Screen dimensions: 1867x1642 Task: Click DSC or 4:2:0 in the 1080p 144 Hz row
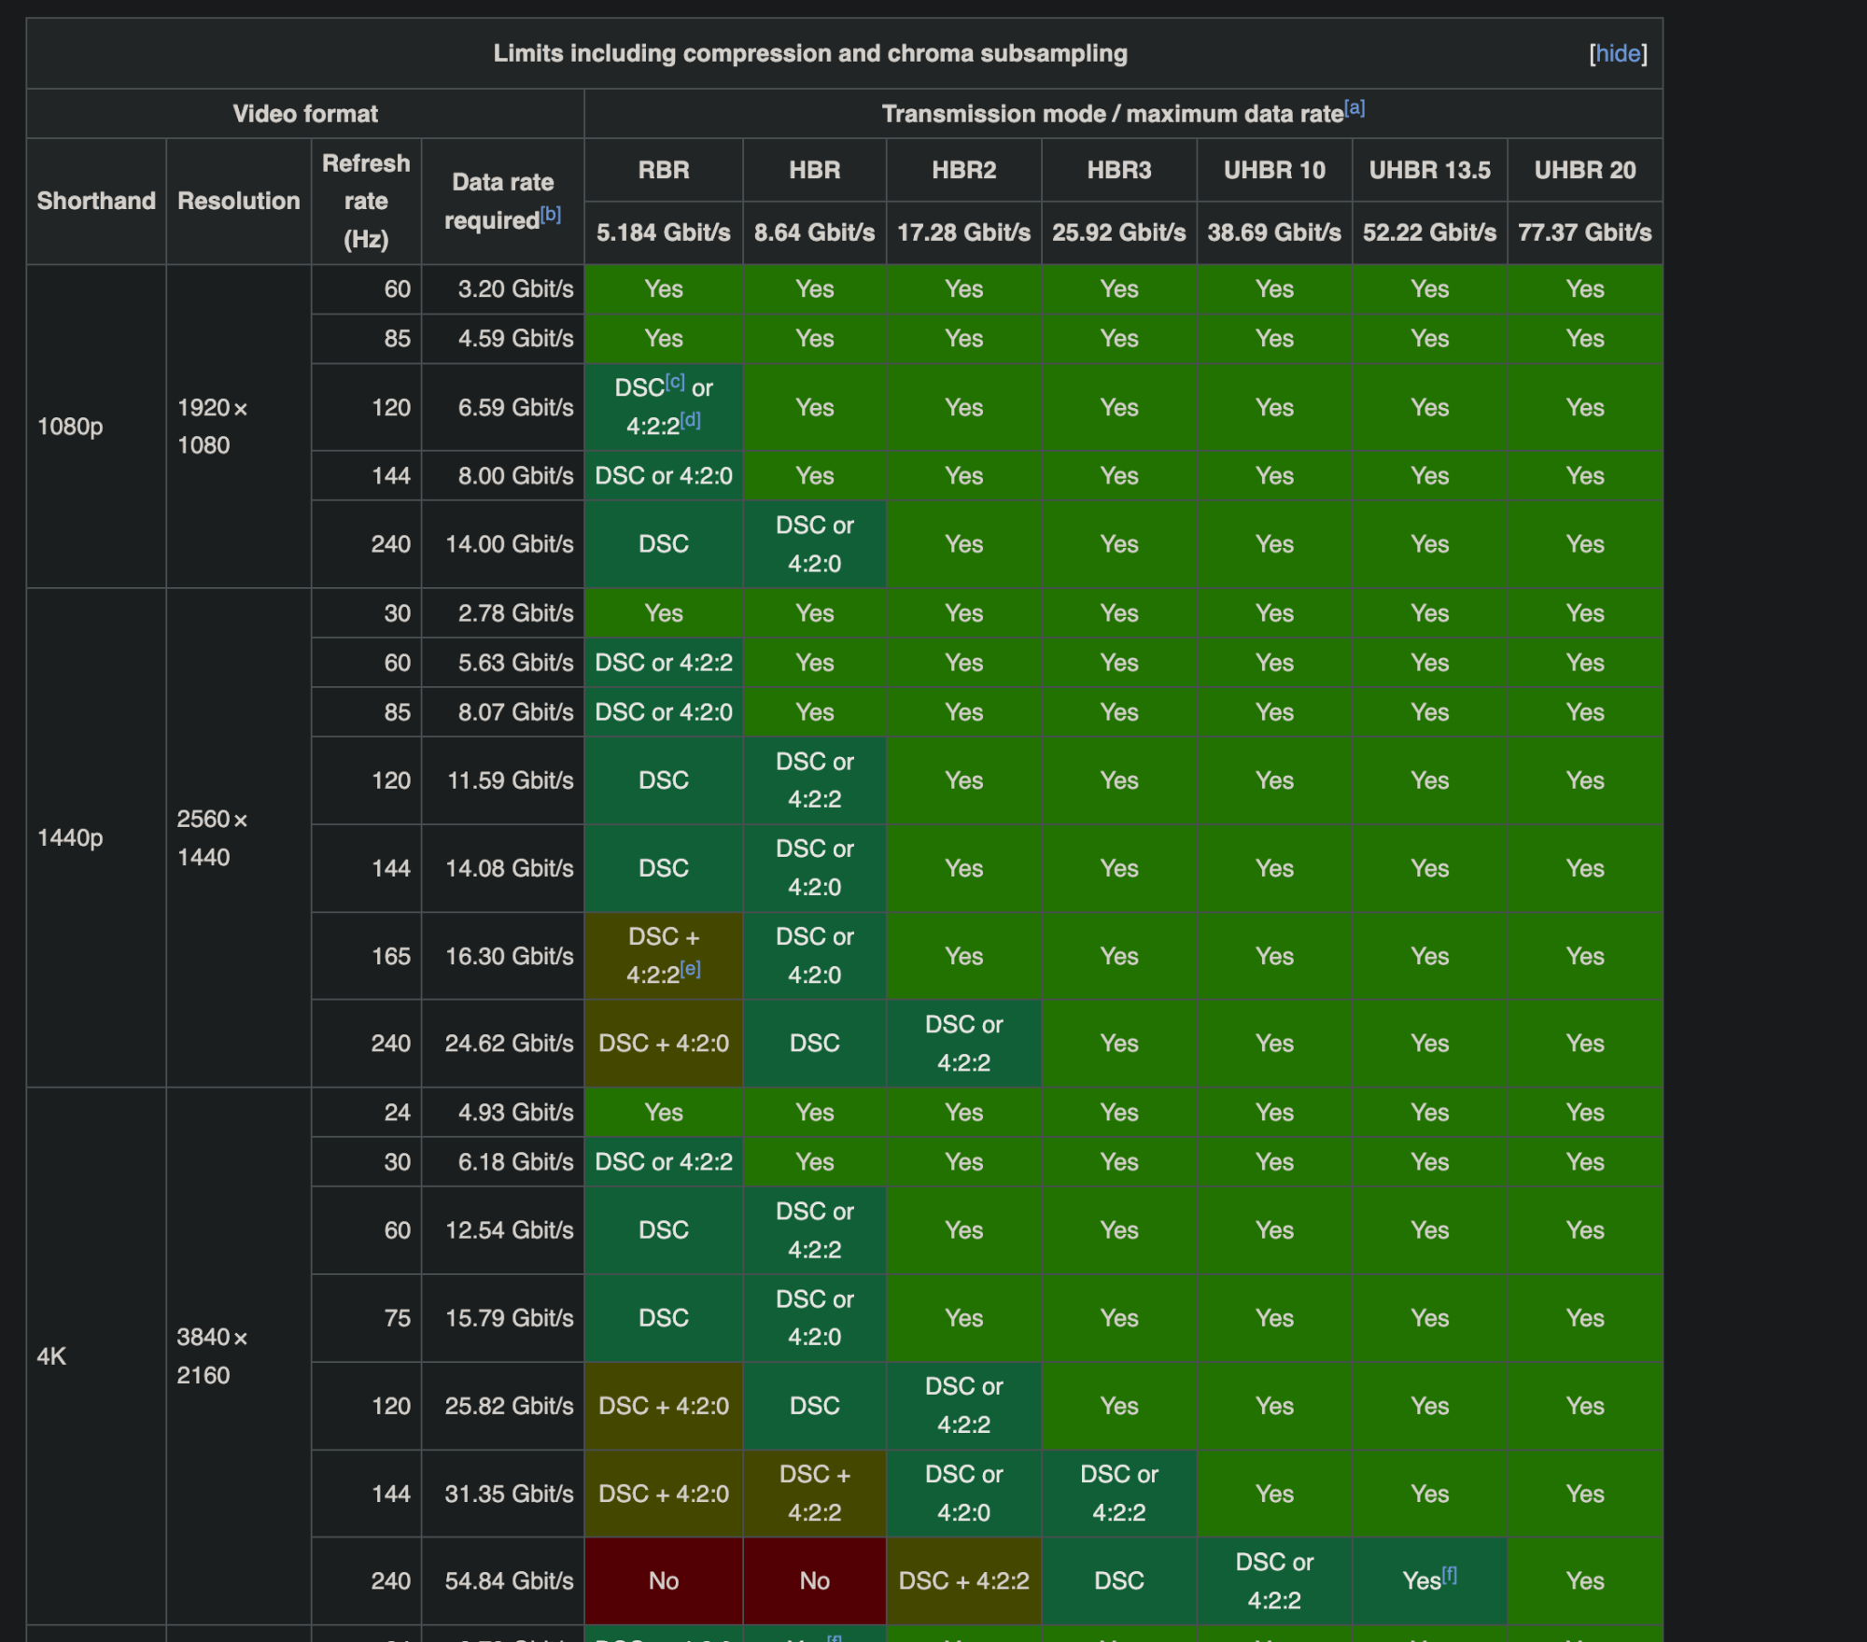coord(664,476)
